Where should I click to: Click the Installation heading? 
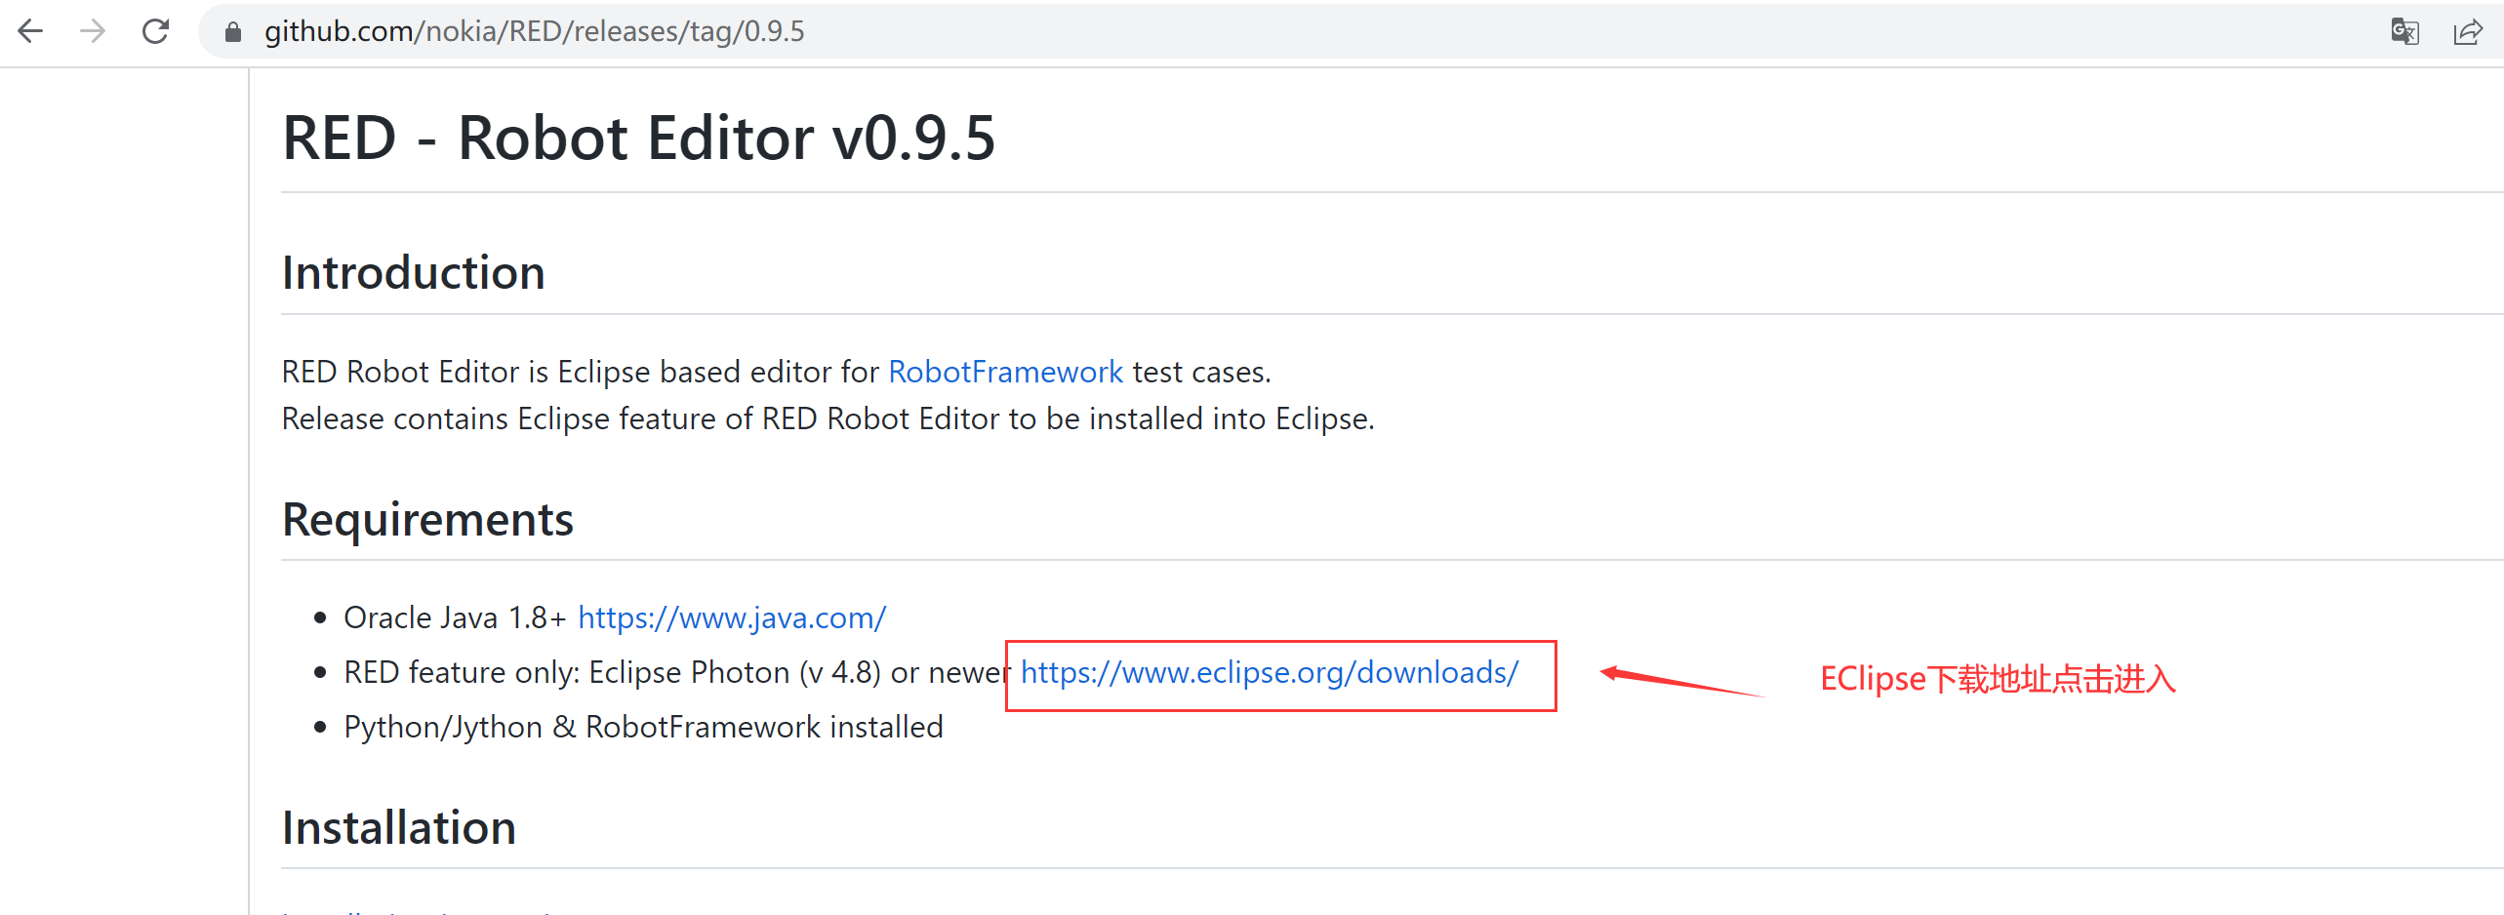click(x=398, y=827)
